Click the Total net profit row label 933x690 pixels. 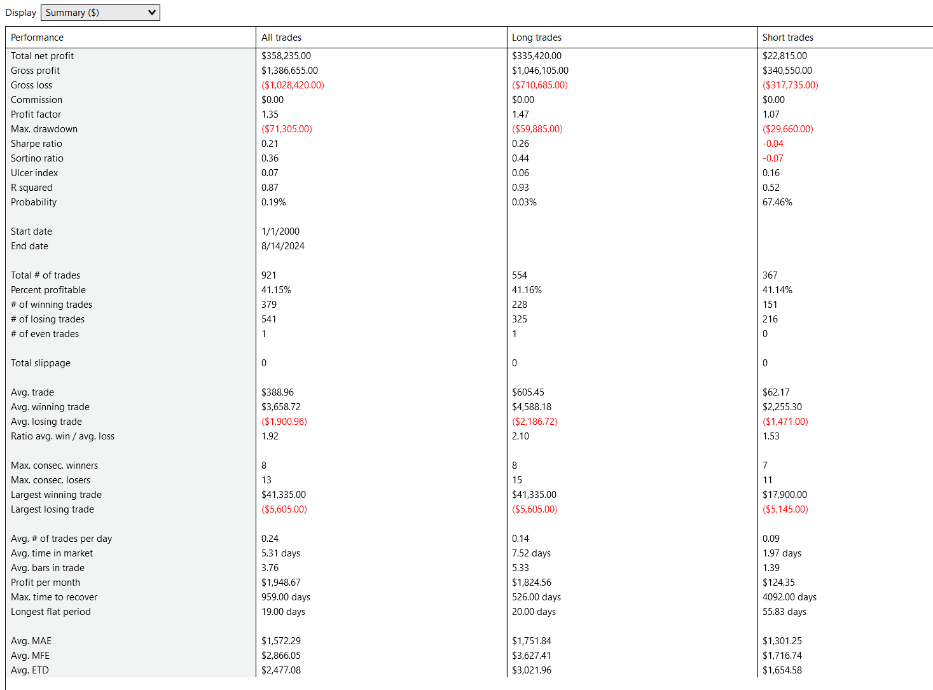point(42,56)
